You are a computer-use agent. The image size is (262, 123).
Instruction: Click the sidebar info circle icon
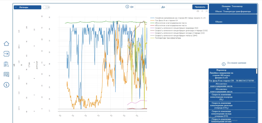point(6,85)
